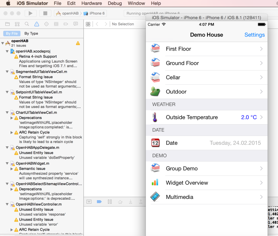Screen dimensions: 278x236
Task: Click the Step Into debug icon
Action: [131, 202]
